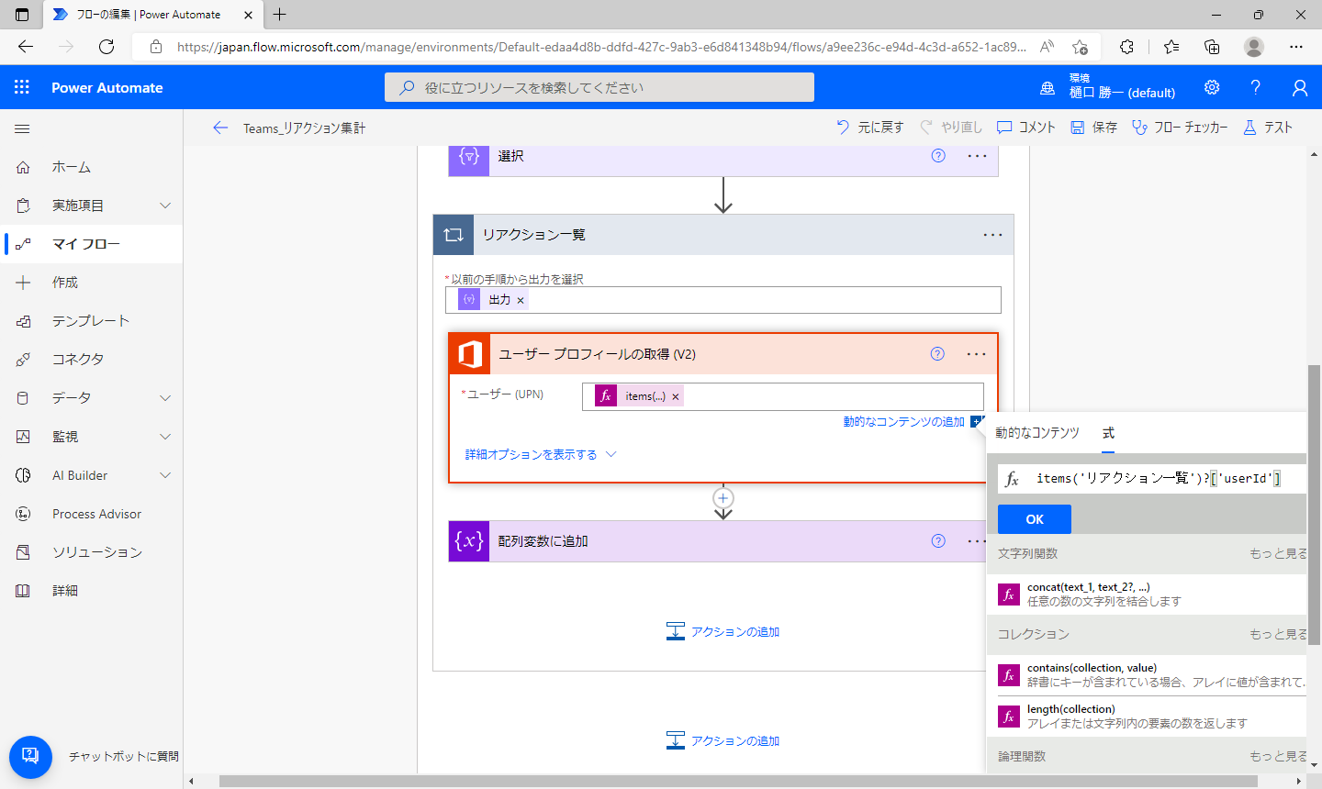The height and width of the screenshot is (789, 1322).
Task: Open a new browser tab
Action: [280, 15]
